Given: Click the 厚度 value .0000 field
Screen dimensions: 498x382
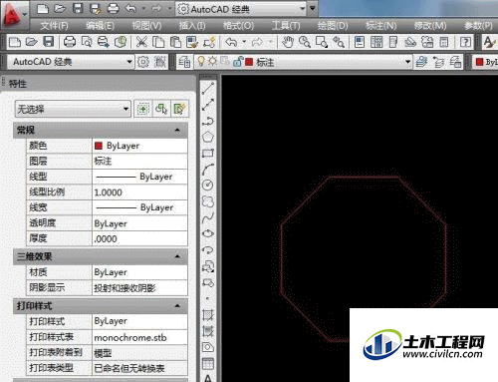Looking at the screenshot, I should coord(139,238).
